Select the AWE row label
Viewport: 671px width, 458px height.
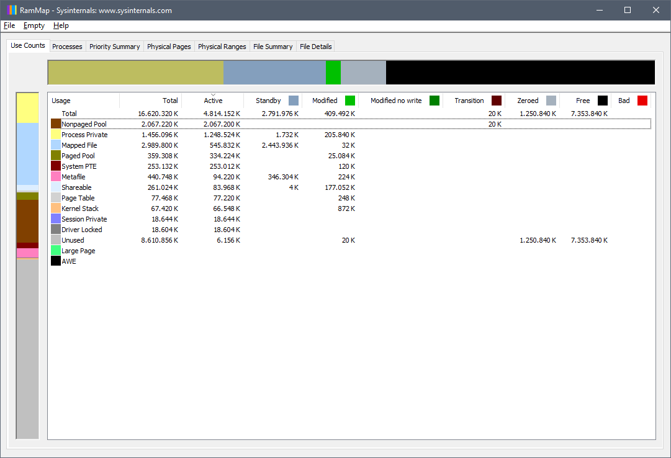pos(69,261)
